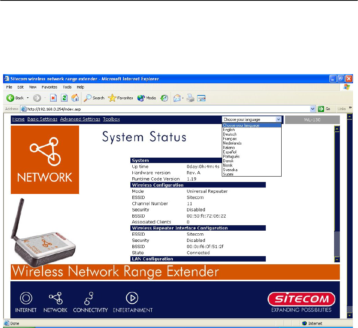Open the address bar history dropdown arrow
This screenshot has width=358, height=328.
(x=313, y=109)
